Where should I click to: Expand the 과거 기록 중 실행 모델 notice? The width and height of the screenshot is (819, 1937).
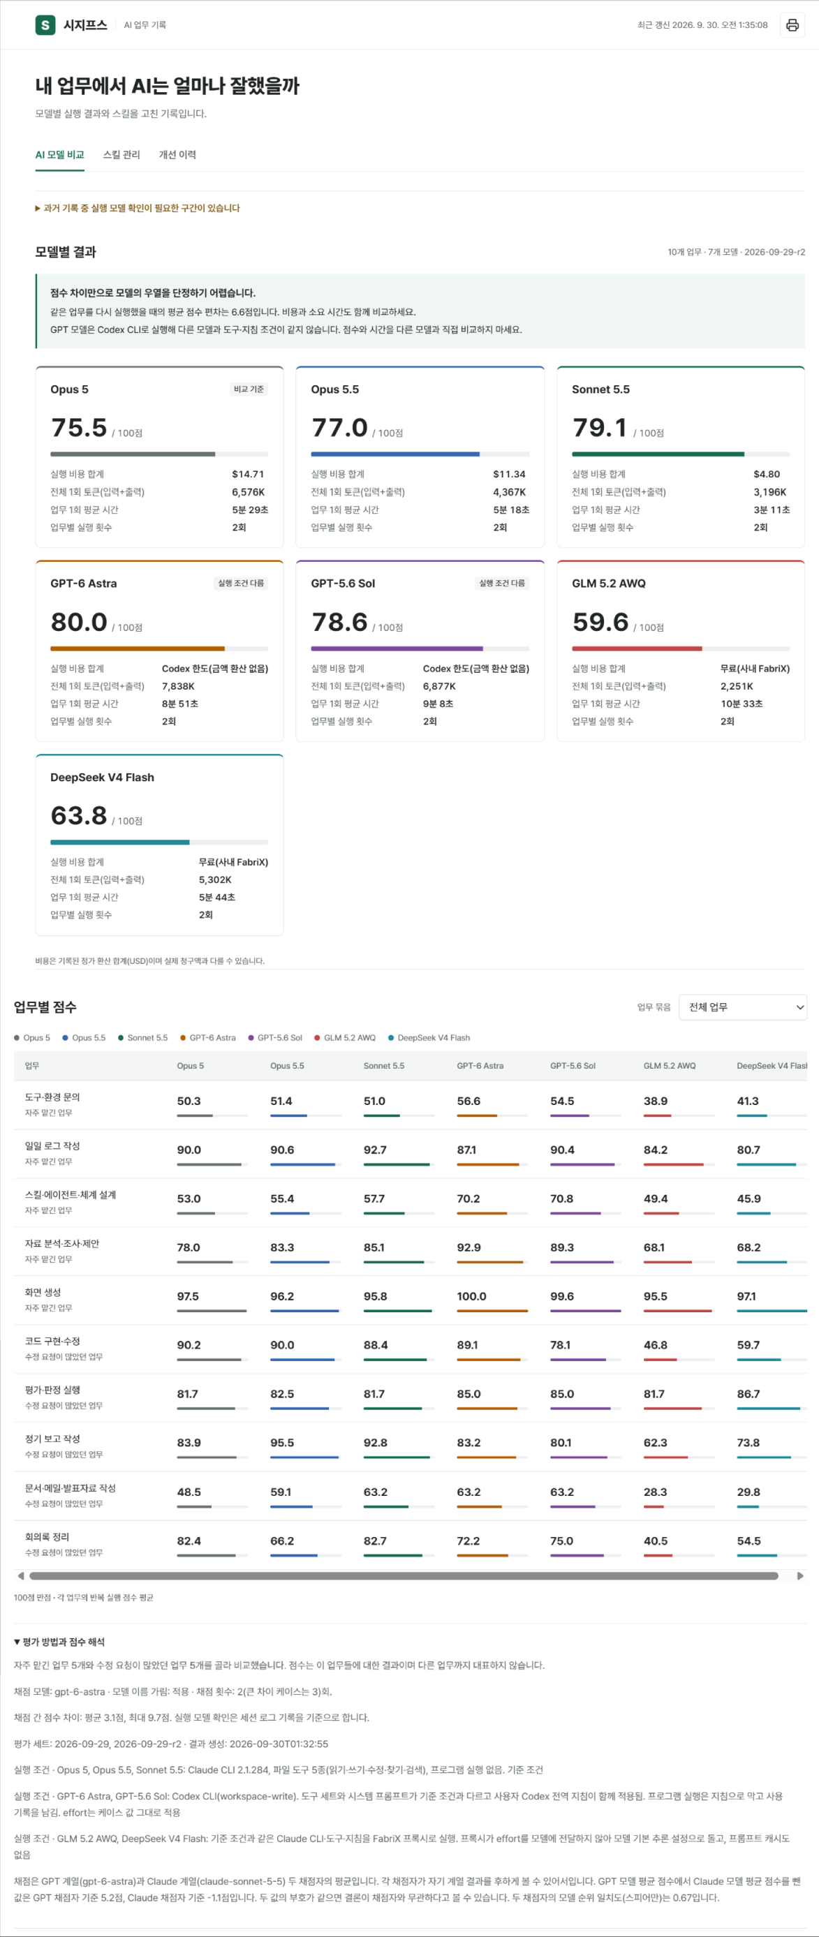[x=138, y=208]
